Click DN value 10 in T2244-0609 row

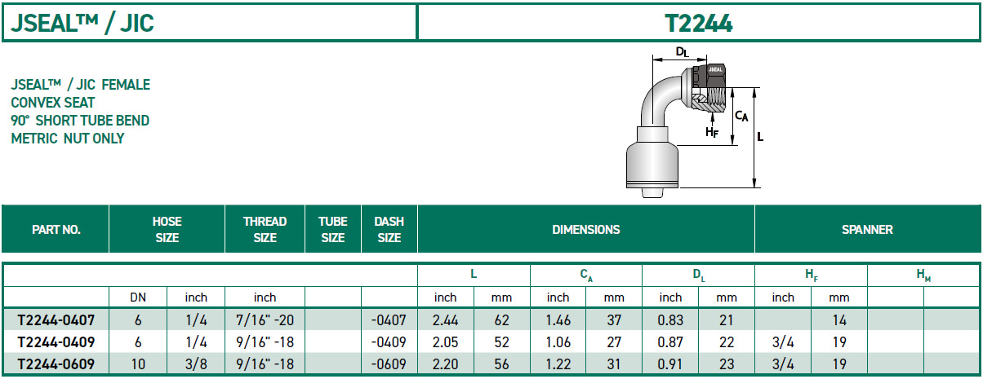pos(138,364)
